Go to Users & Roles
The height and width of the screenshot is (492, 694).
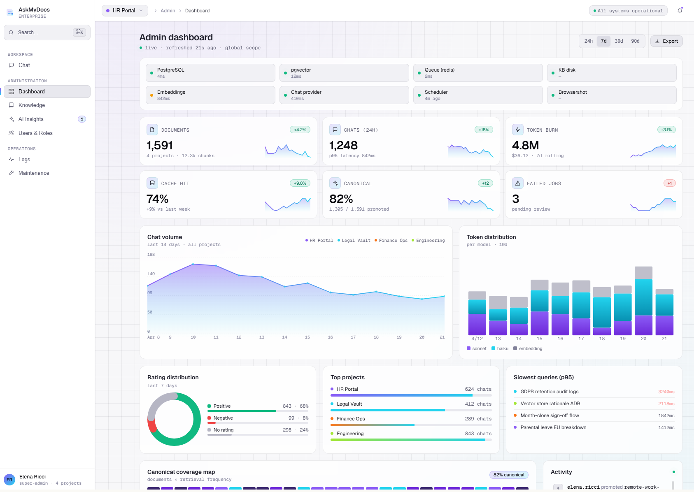point(47,133)
